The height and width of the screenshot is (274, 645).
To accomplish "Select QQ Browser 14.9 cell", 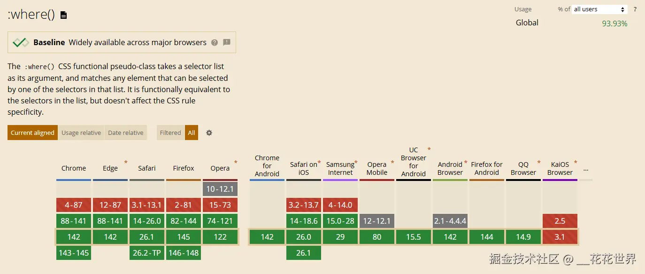I will click(523, 237).
